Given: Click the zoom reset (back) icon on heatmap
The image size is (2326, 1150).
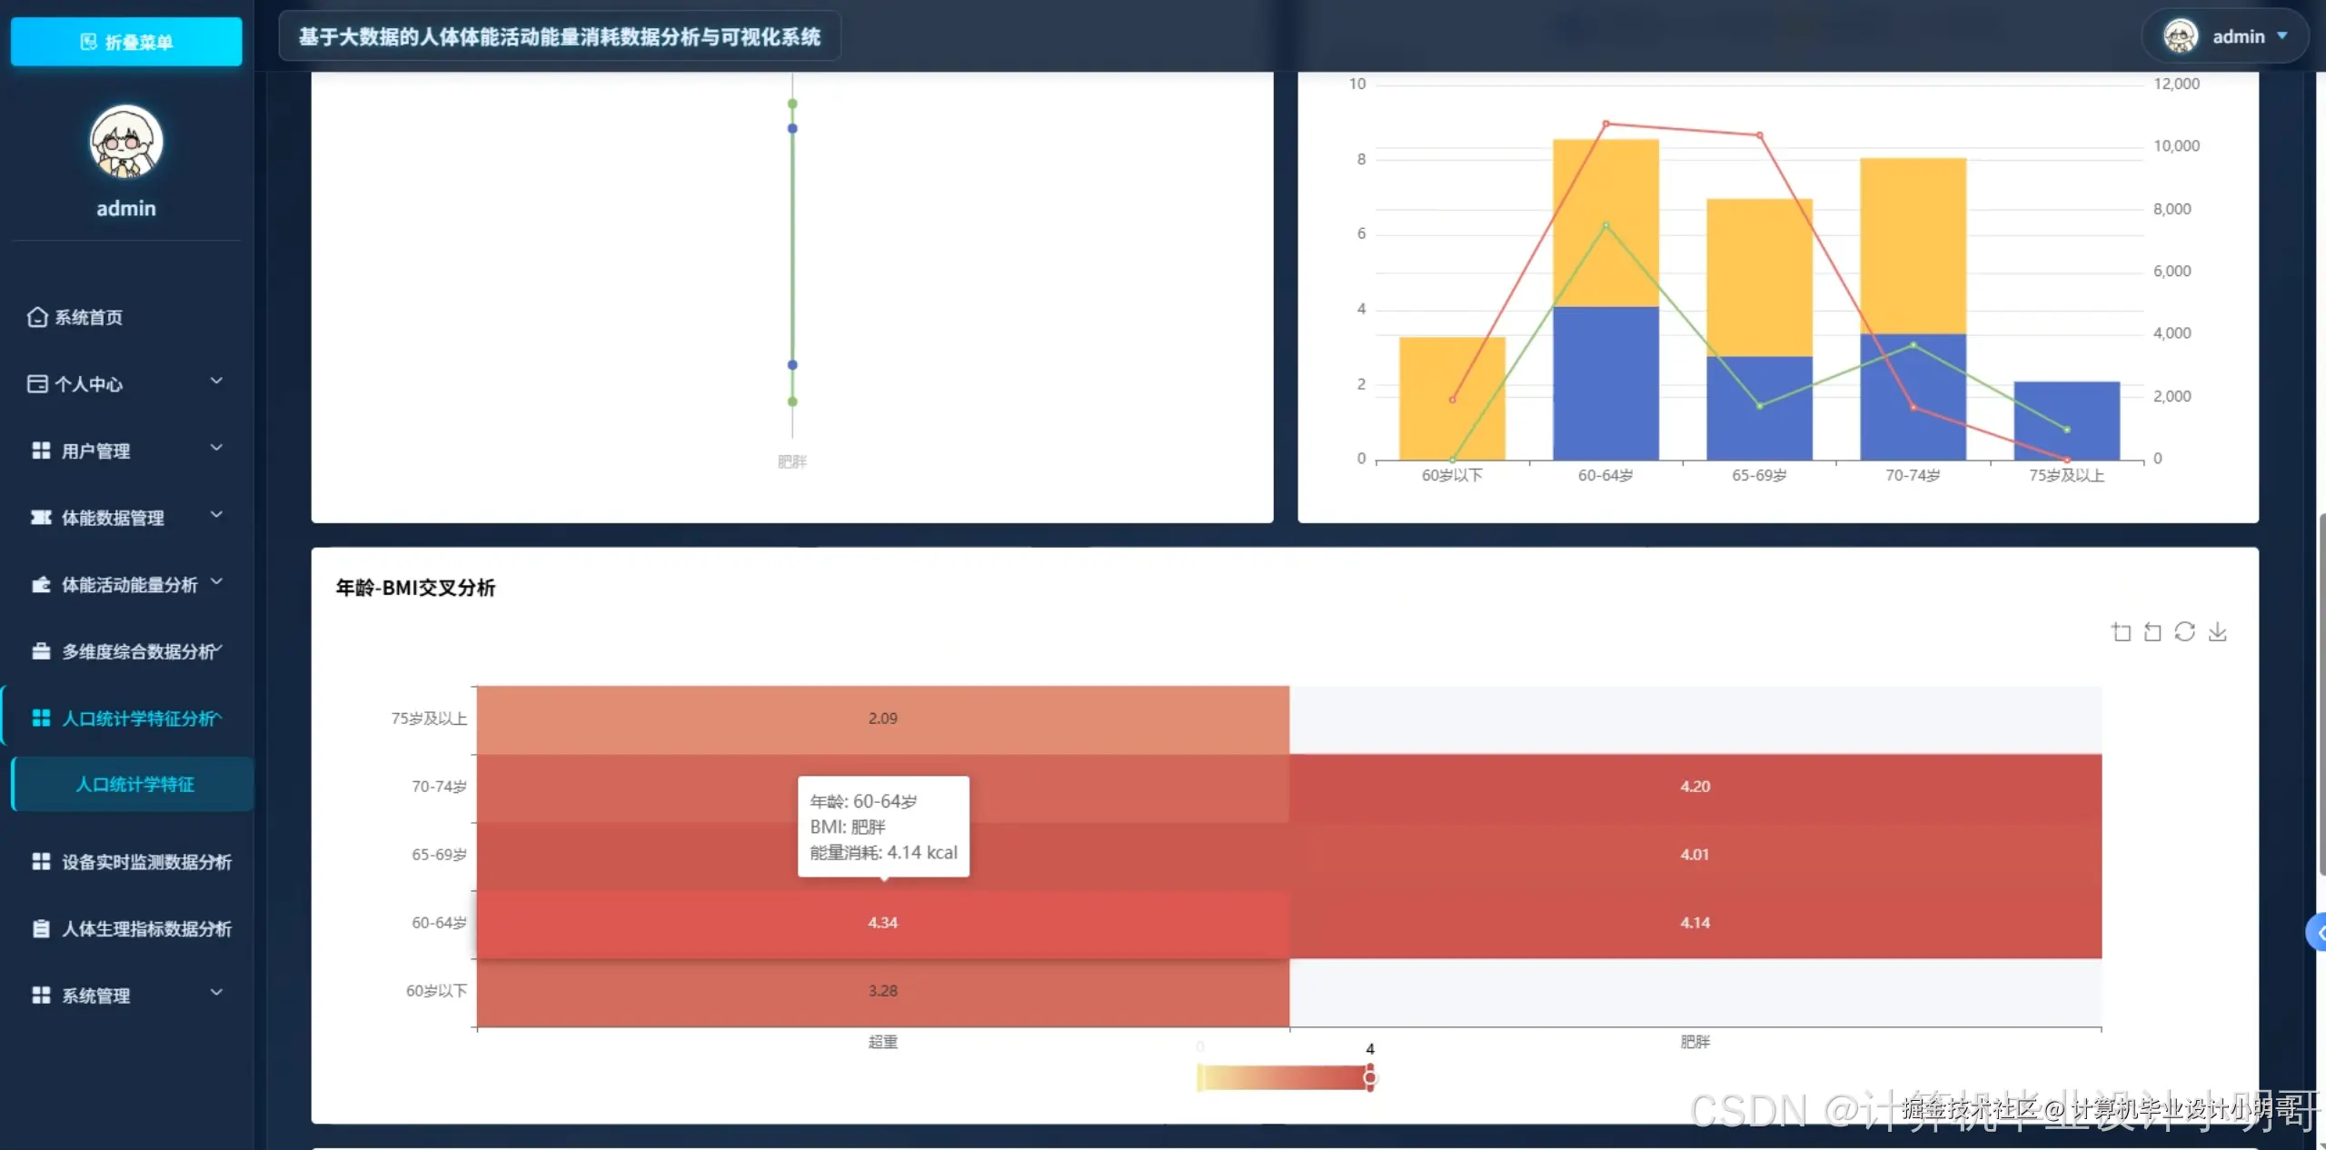Looking at the screenshot, I should 2152,632.
